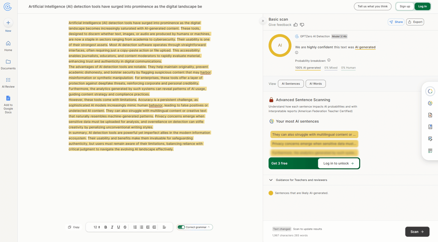Click the Scan button
Image resolution: width=438 pixels, height=242 pixels.
coord(417,232)
